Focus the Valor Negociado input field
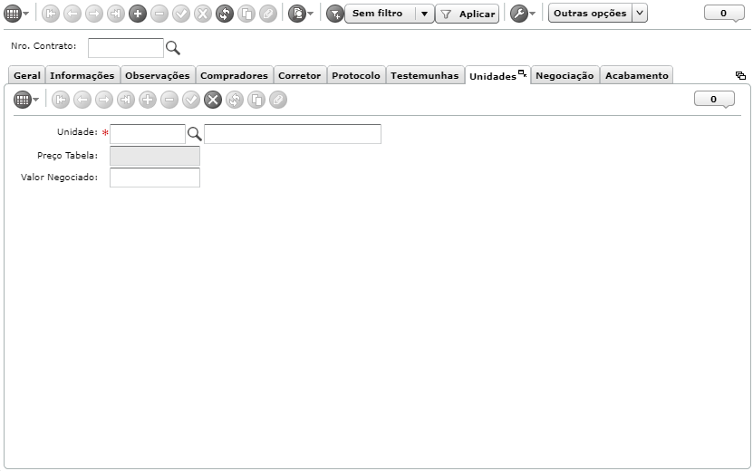Image resolution: width=753 pixels, height=471 pixels. [155, 178]
